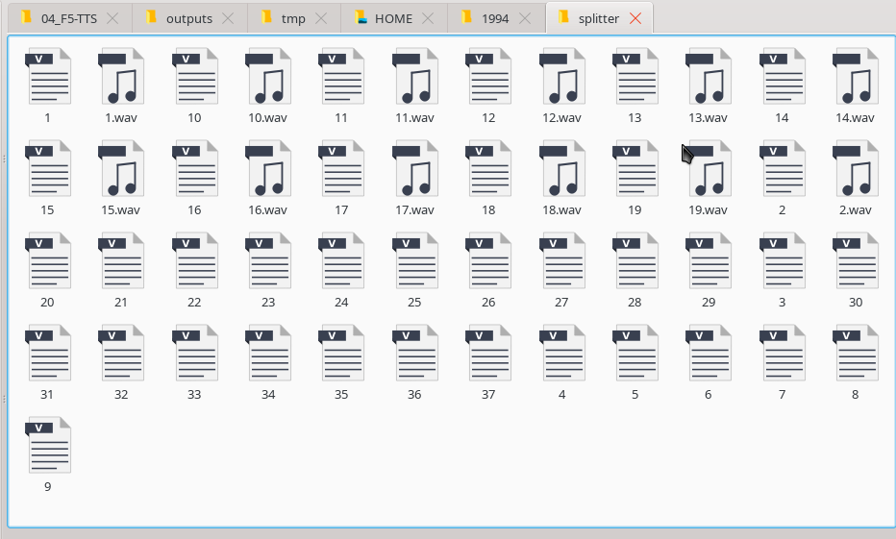Select the text file named 37
Screen dimensions: 896x539
click(488, 354)
